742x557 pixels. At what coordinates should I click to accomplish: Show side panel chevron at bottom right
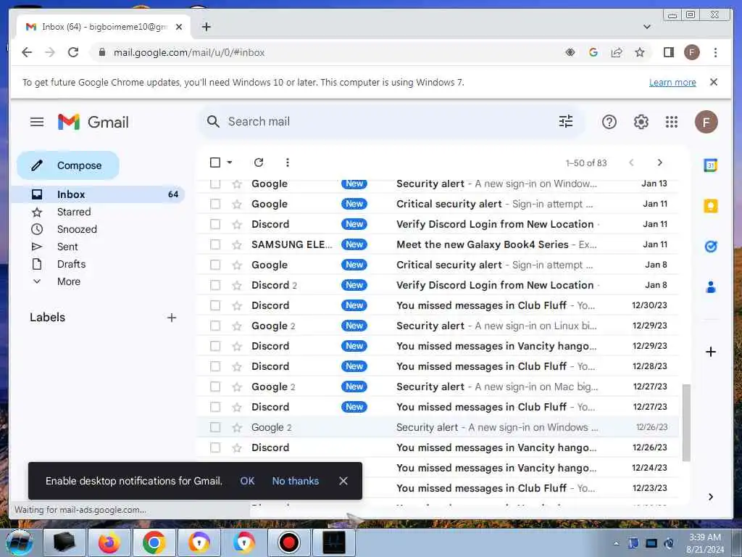click(x=710, y=496)
